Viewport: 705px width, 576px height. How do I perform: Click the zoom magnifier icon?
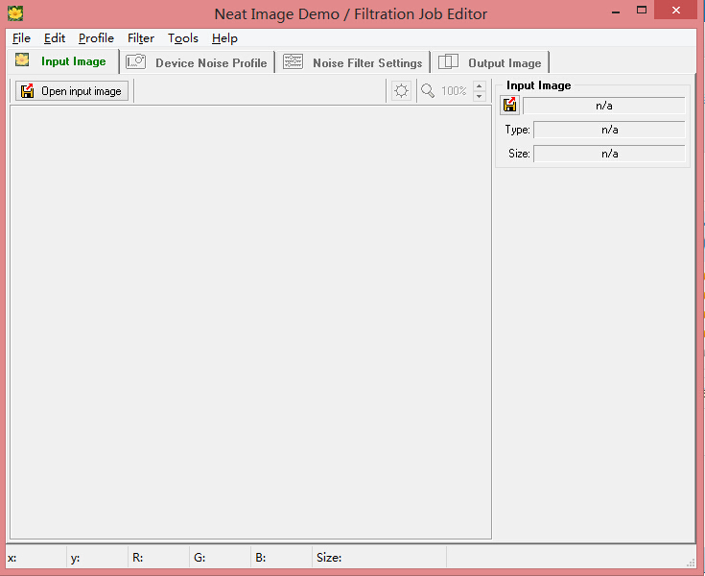tap(428, 91)
